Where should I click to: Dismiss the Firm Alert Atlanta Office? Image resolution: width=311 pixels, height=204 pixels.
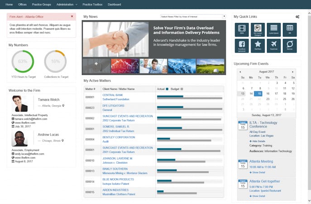(72, 16)
